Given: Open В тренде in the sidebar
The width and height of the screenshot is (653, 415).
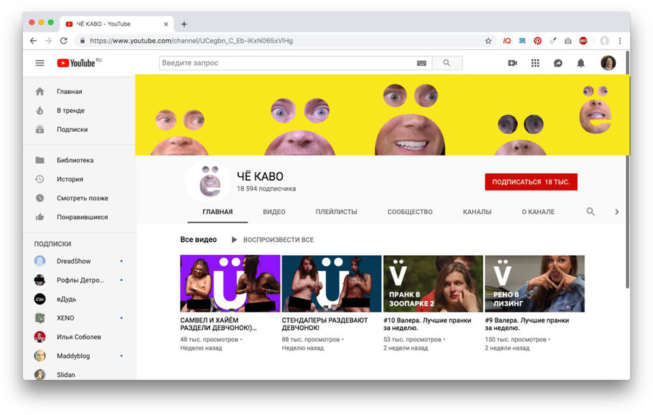Looking at the screenshot, I should point(71,111).
